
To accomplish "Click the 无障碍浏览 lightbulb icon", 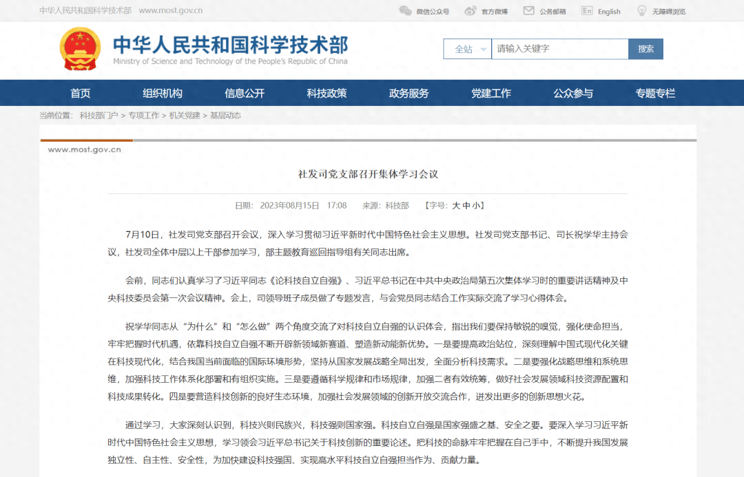I will (x=641, y=10).
